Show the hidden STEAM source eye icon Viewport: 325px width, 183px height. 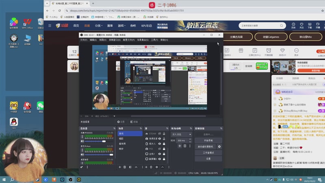(x=160, y=134)
